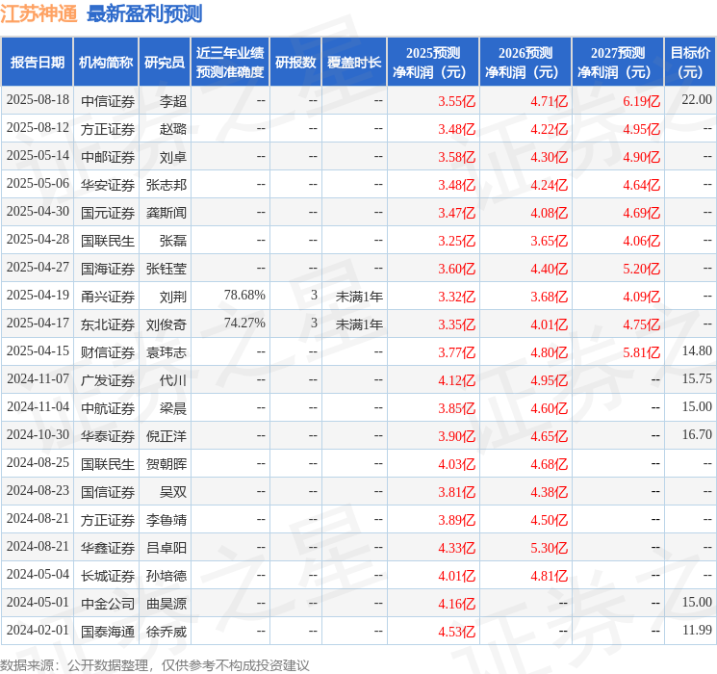Click the 研报数 column header
Image resolution: width=717 pixels, height=674 pixels.
295,63
